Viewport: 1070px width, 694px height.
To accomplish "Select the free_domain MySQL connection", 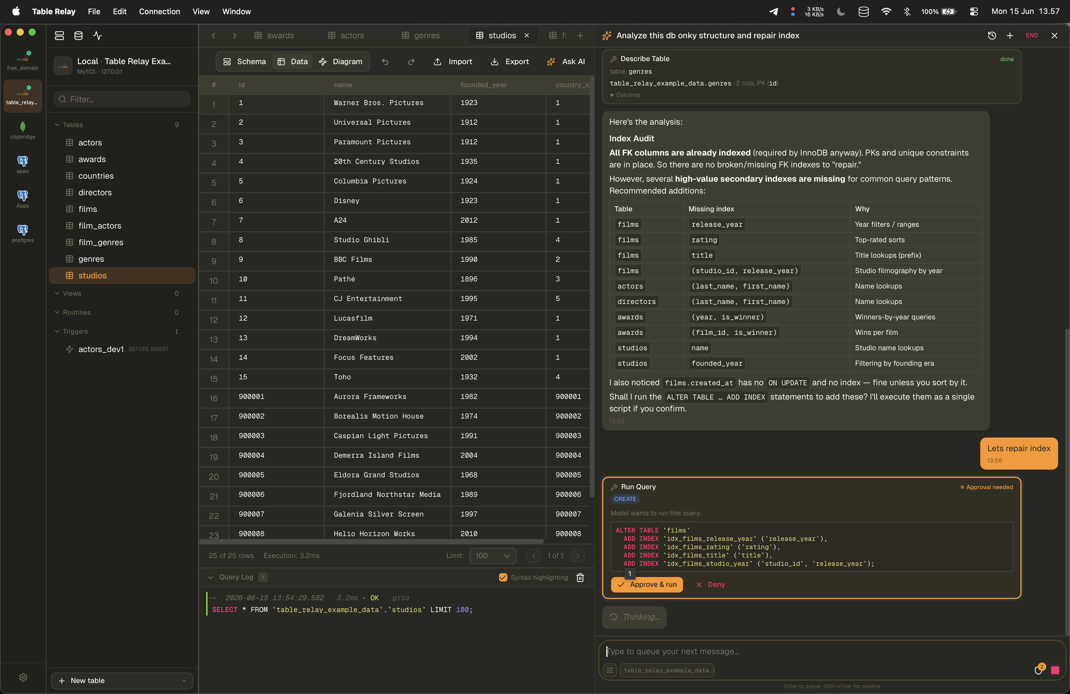I will tap(23, 61).
